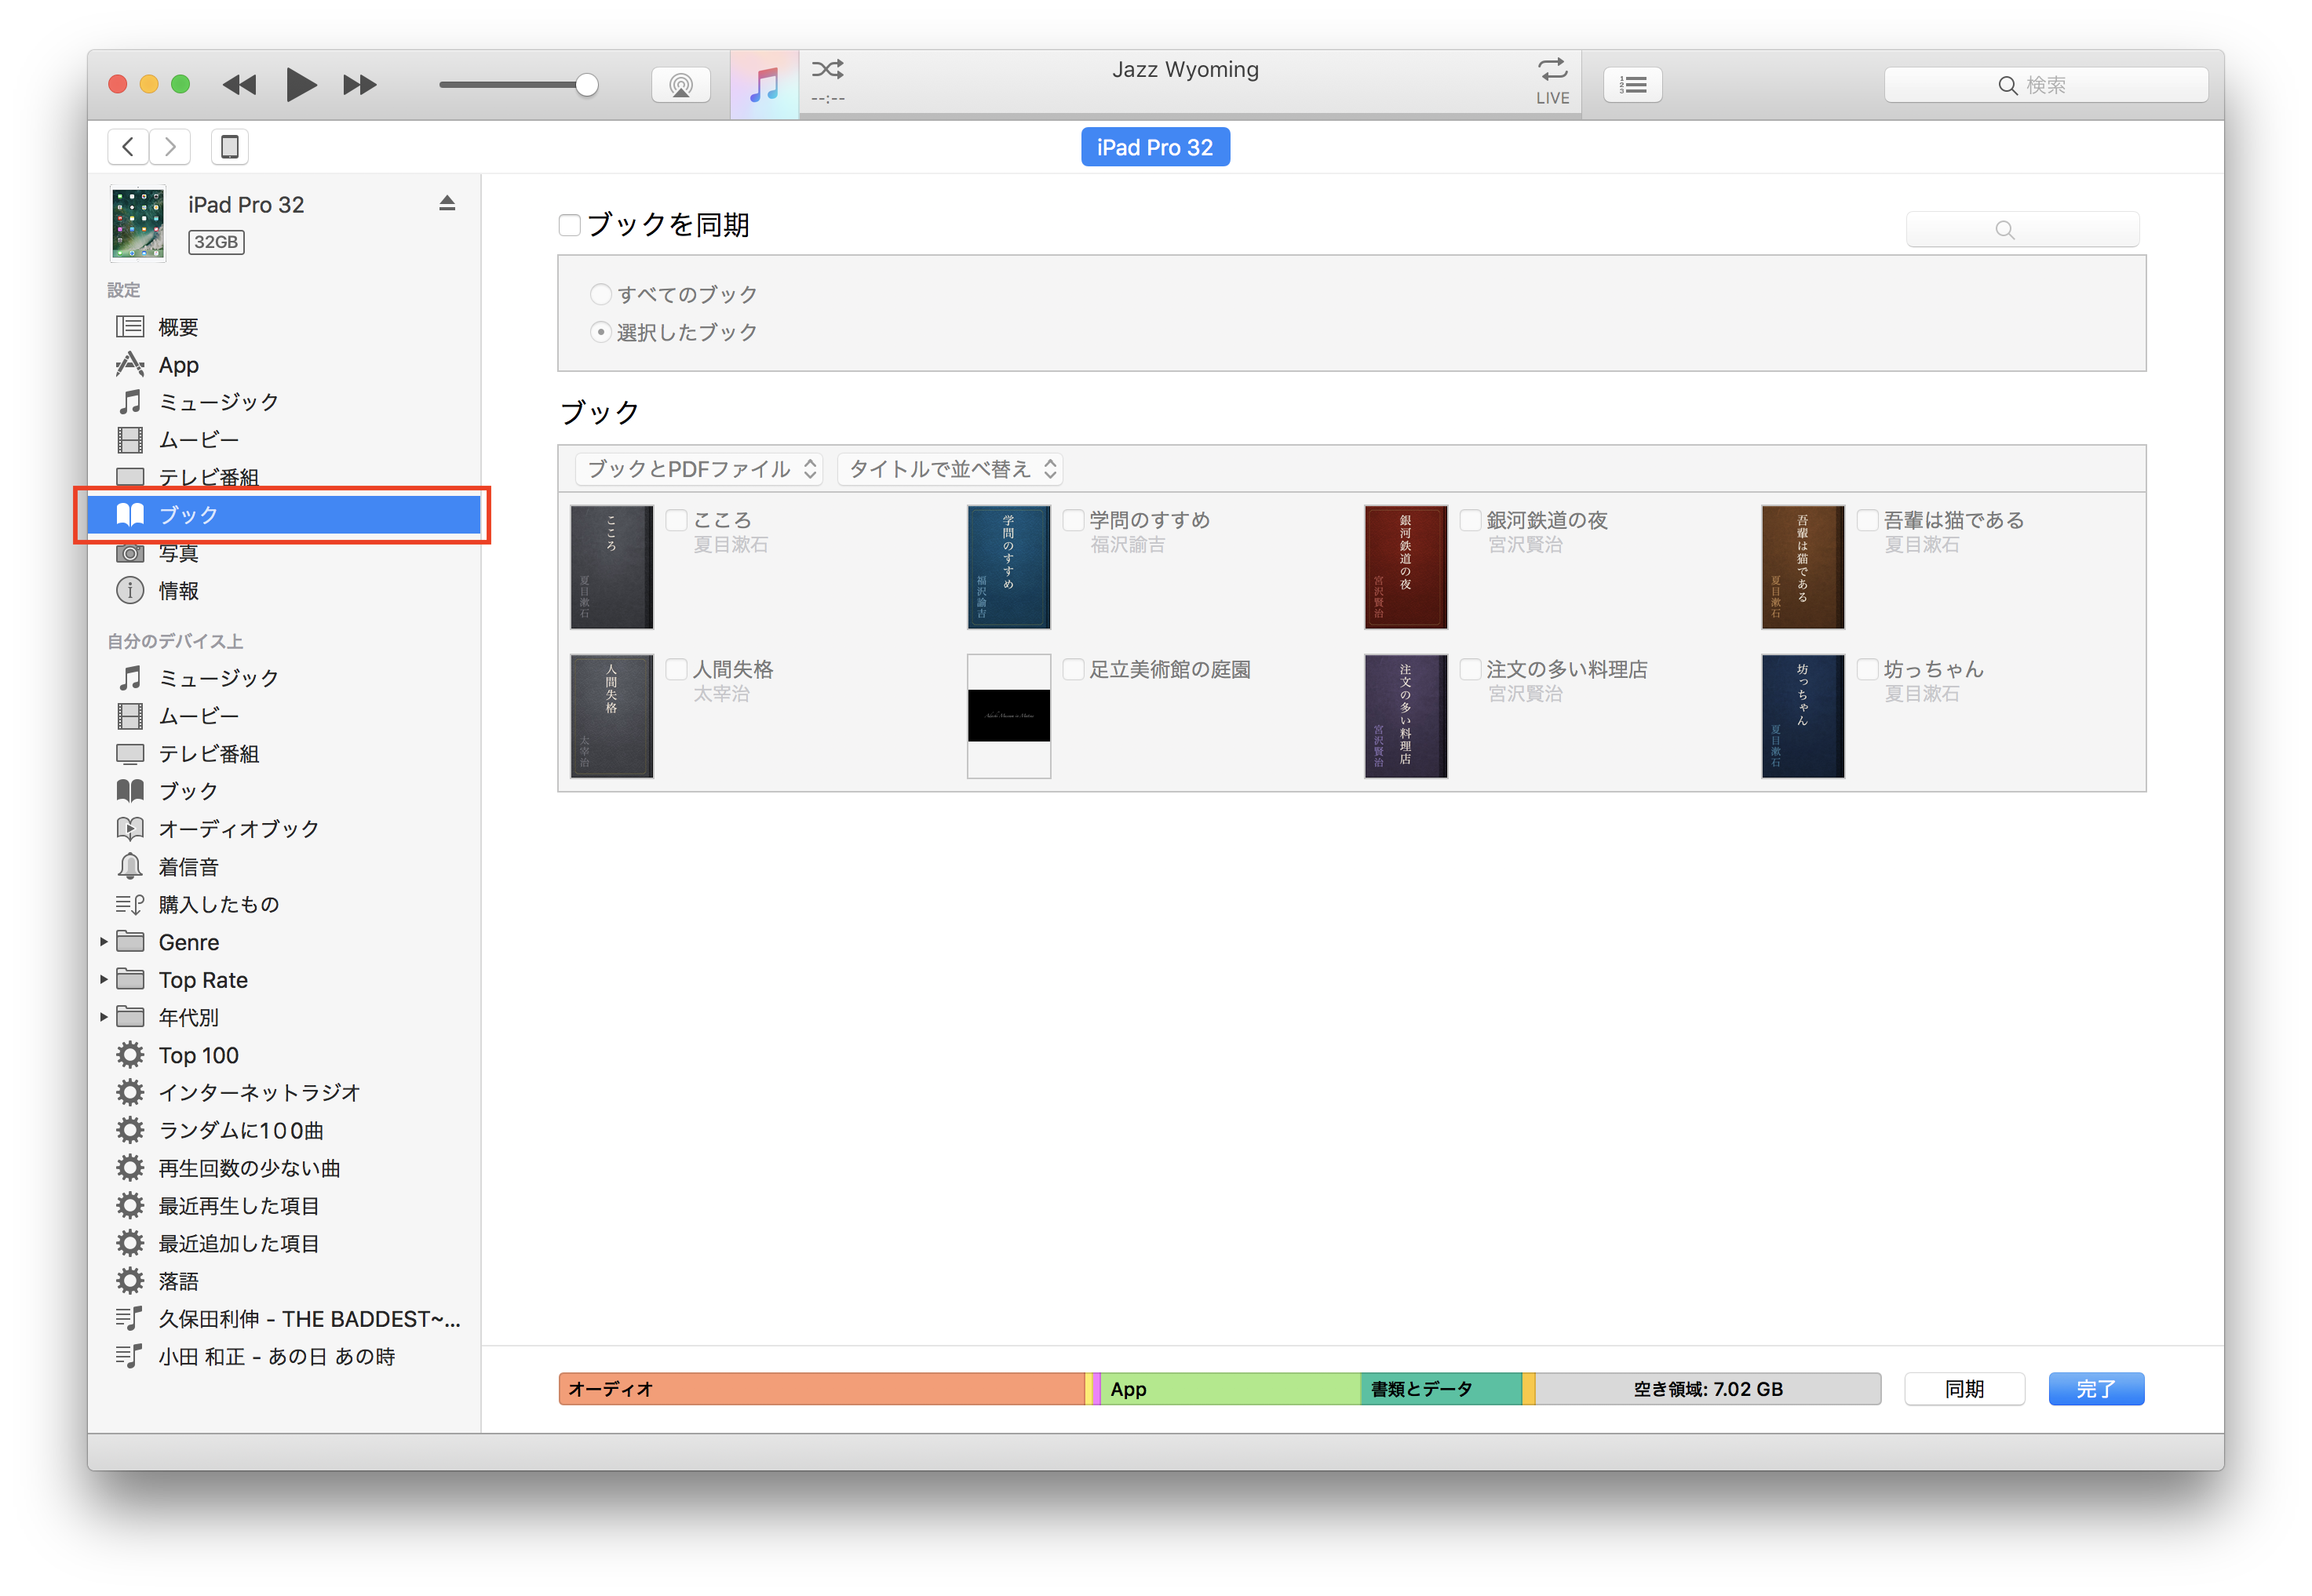Screen dimensions: 2312x1596
Task: Click the 同期 button
Action: [x=1964, y=1389]
